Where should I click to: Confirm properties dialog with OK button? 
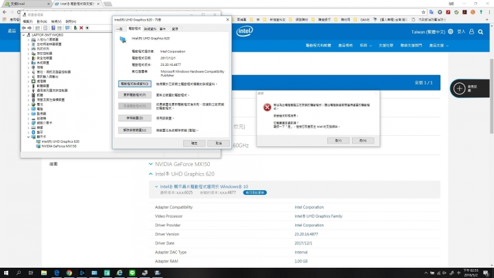pos(194,143)
